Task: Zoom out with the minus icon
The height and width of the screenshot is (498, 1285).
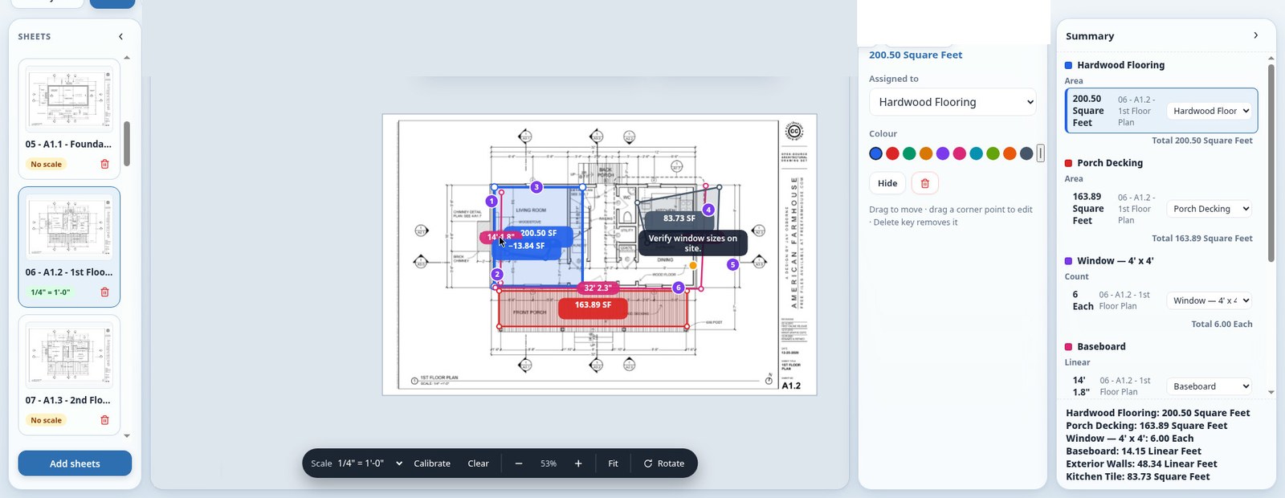Action: tap(519, 463)
